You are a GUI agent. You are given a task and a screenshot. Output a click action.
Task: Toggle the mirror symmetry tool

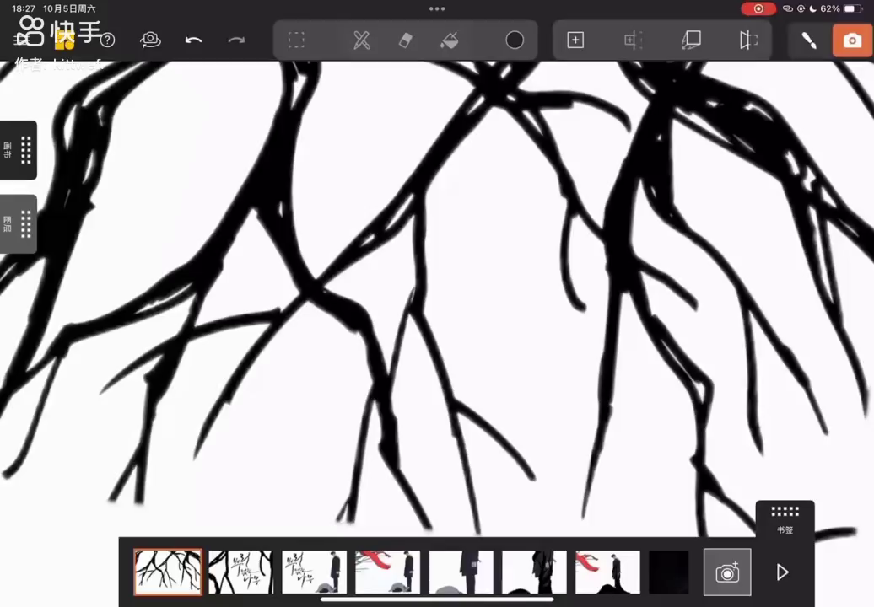click(748, 40)
